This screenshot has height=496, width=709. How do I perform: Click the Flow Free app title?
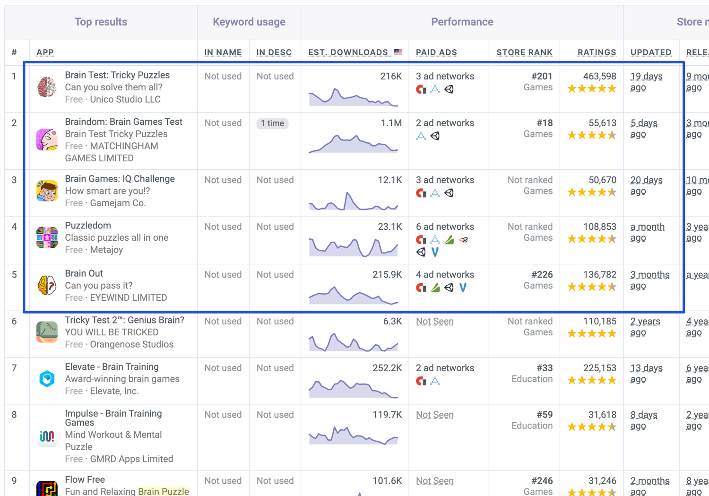85,479
